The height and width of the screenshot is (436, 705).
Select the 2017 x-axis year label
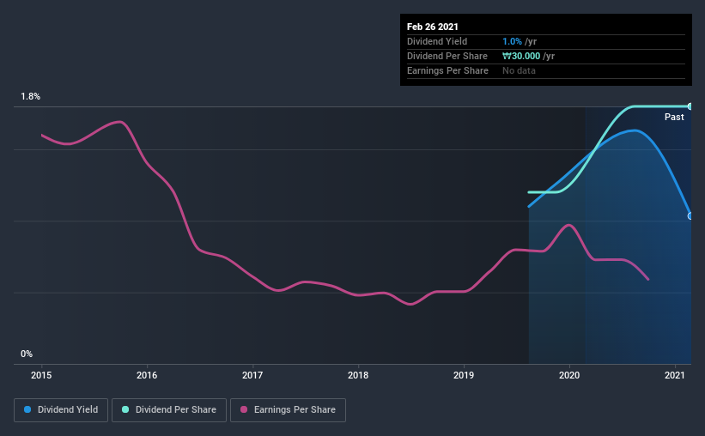pyautogui.click(x=252, y=375)
